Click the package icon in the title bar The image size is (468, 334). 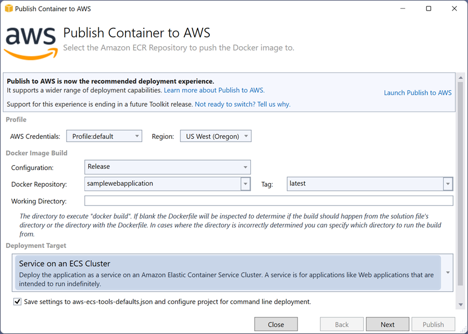coord(9,8)
